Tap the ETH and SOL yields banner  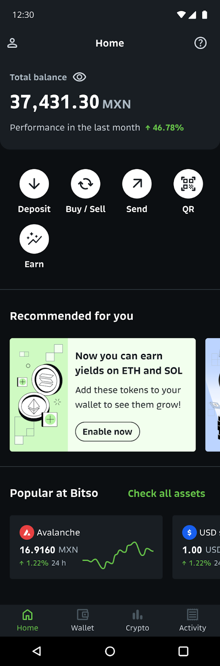click(x=103, y=395)
